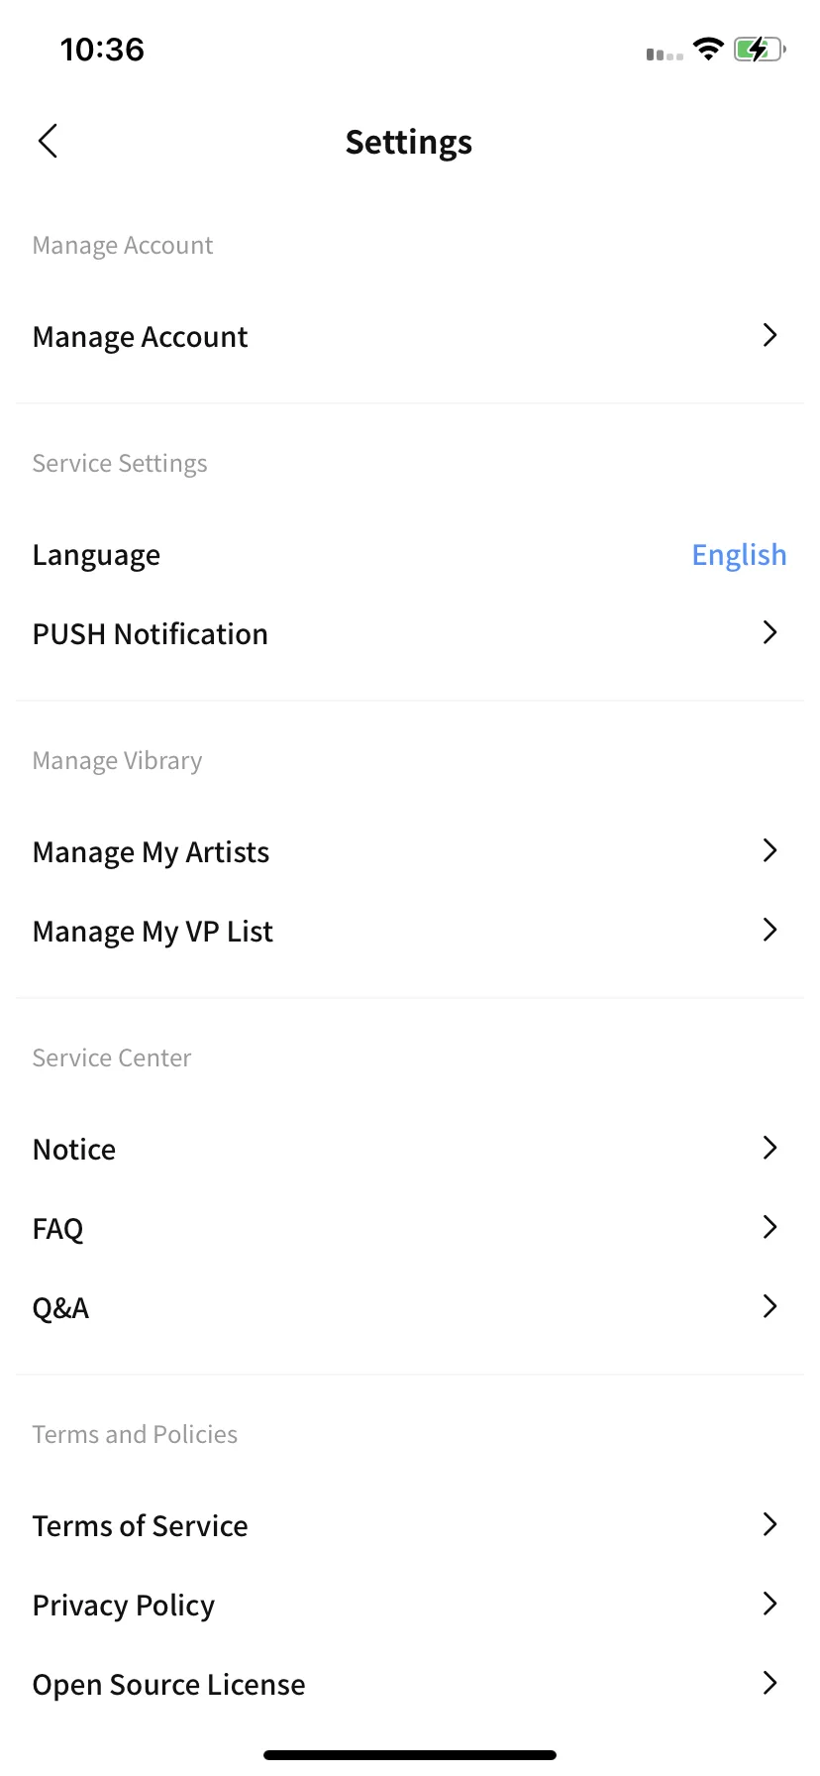Click the Privacy Policy chevron
Image resolution: width=820 pixels, height=1776 pixels.
point(769,1604)
